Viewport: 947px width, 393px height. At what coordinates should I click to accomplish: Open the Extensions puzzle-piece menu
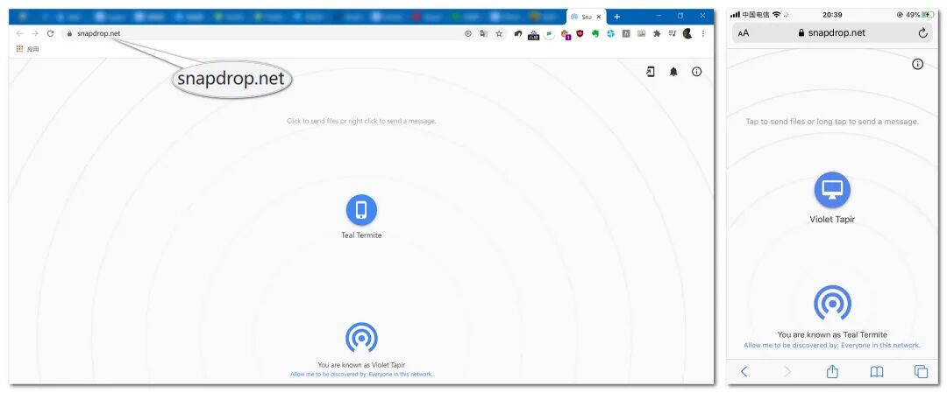coord(657,34)
